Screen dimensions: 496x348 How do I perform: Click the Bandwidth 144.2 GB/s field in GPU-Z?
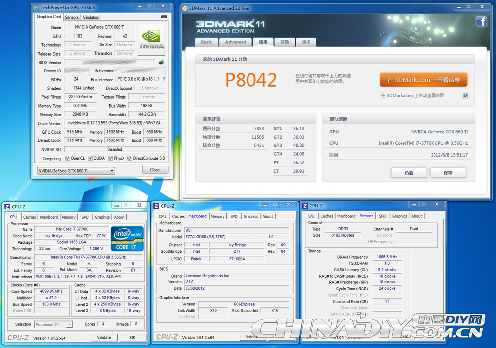pyautogui.click(x=146, y=114)
